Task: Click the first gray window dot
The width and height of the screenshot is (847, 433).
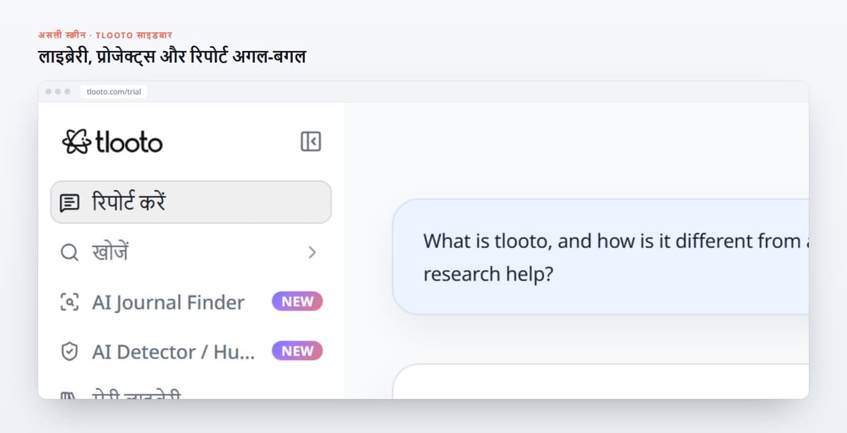Action: tap(48, 92)
